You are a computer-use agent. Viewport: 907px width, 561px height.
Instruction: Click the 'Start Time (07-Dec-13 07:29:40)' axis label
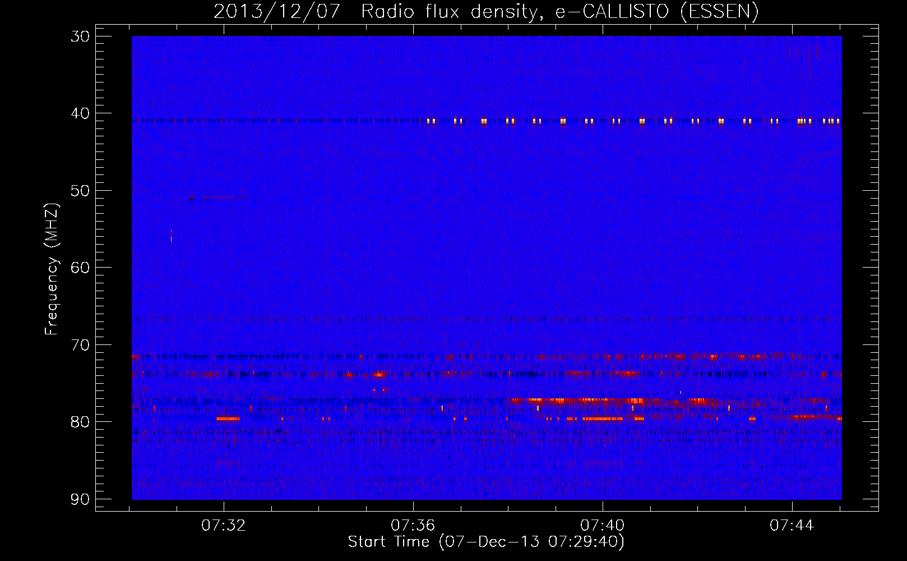[486, 542]
